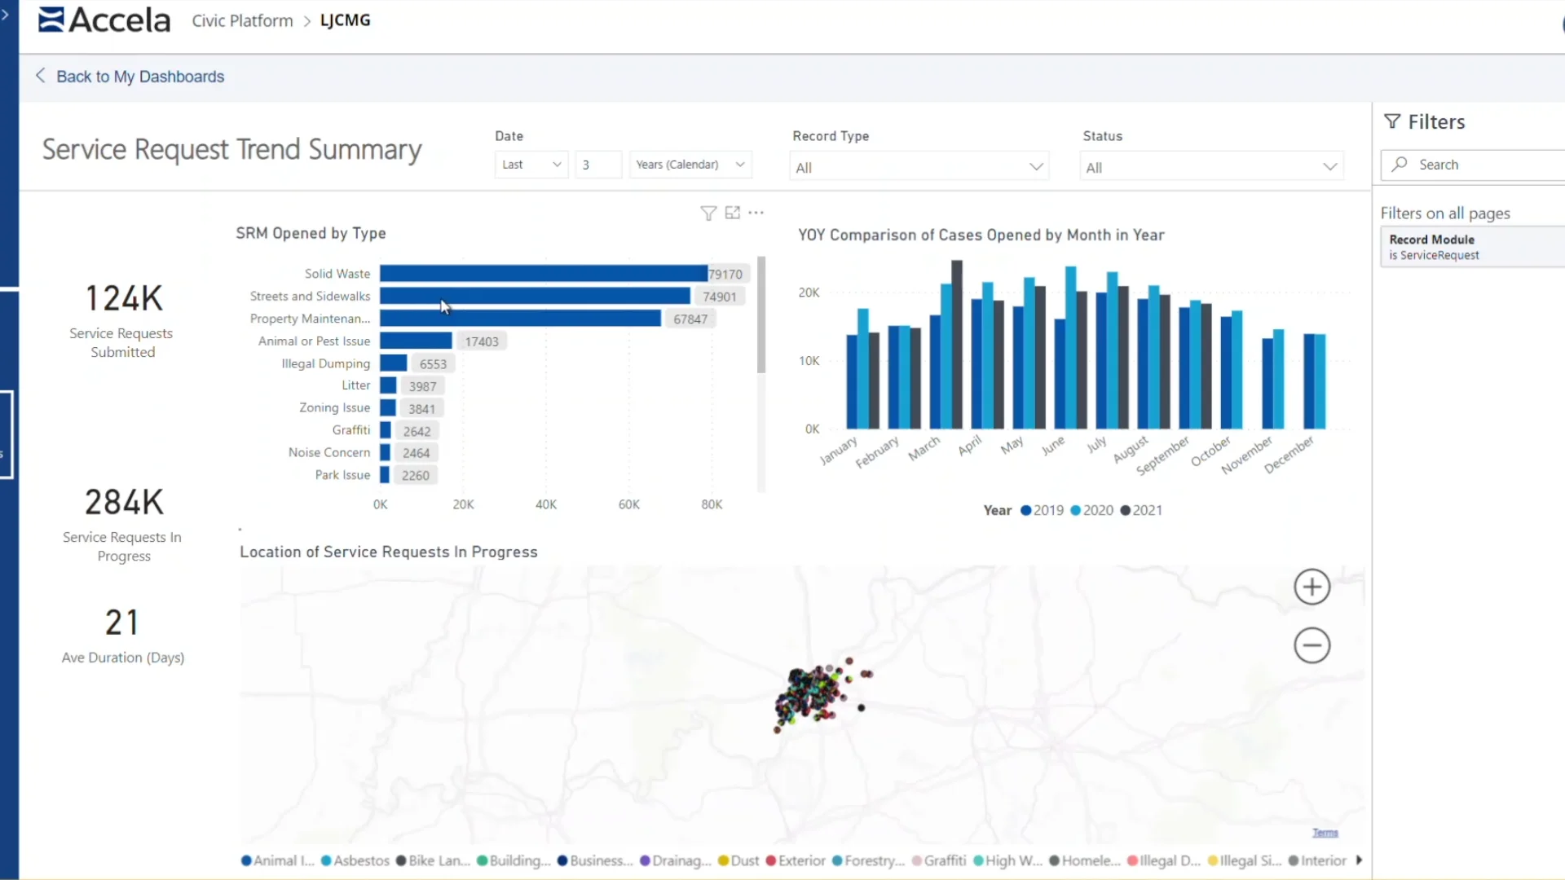Zoom in on the map
Viewport: 1565px width, 880px height.
[x=1312, y=587]
